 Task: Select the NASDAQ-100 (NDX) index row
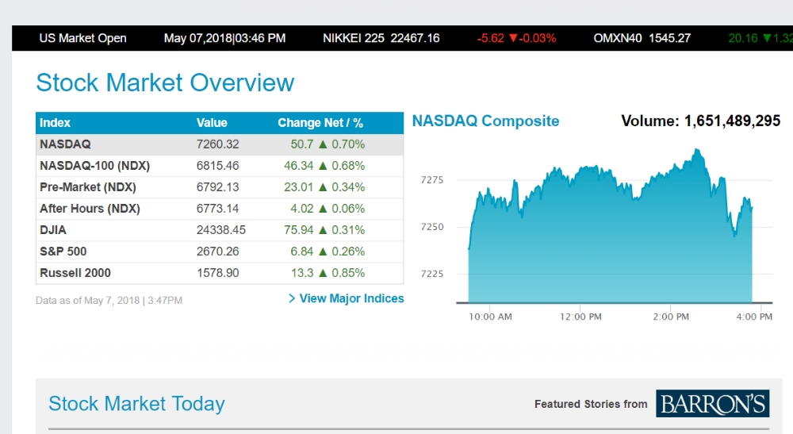[x=220, y=165]
